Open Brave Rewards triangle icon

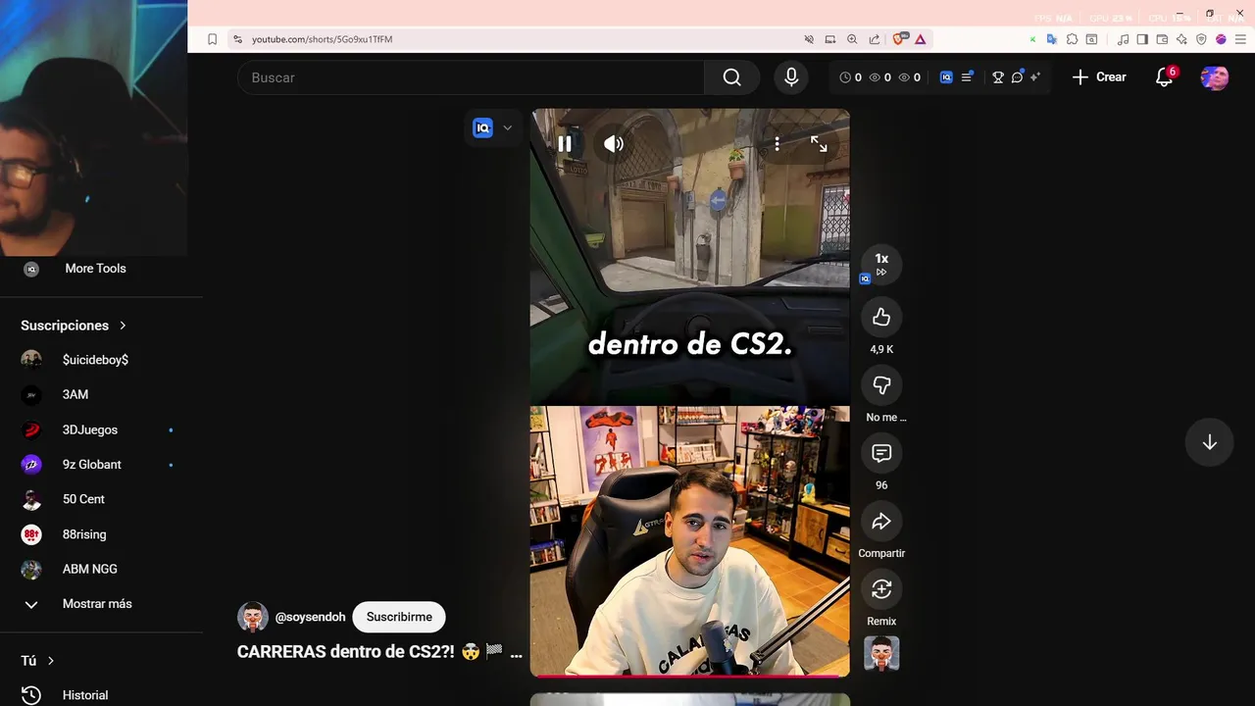pos(921,39)
